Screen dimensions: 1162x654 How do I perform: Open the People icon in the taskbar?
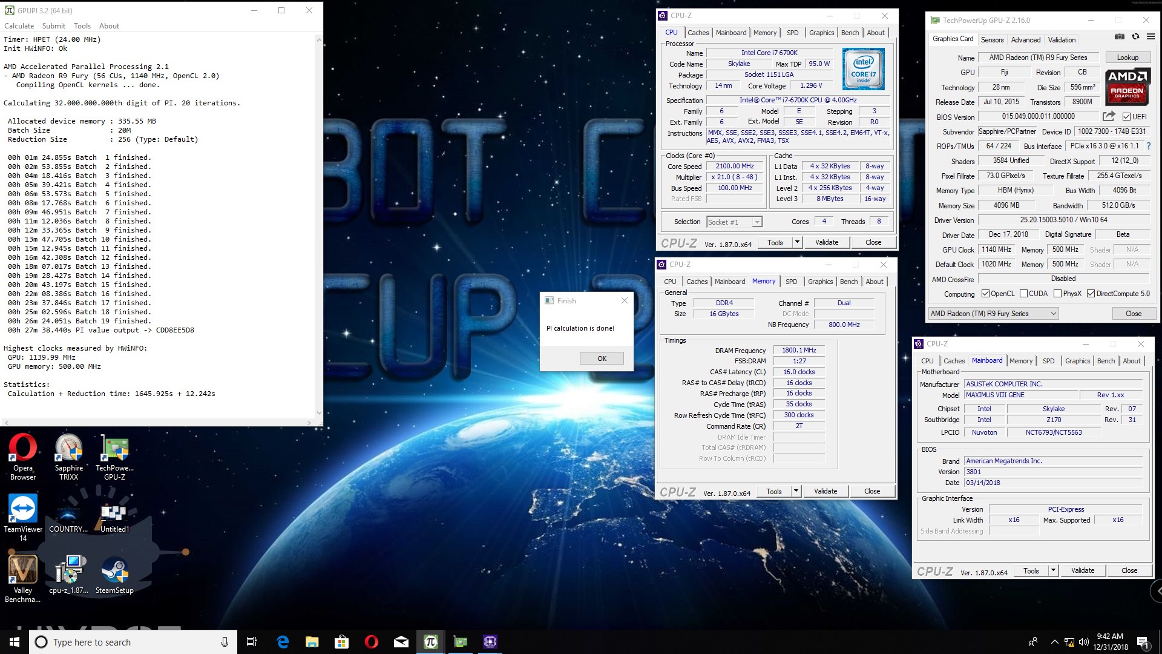(x=1033, y=642)
